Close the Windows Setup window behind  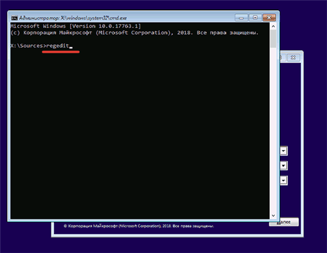[x=293, y=58]
